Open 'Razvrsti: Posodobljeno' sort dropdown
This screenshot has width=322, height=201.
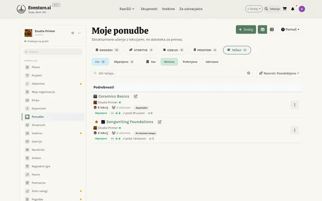click(x=279, y=73)
